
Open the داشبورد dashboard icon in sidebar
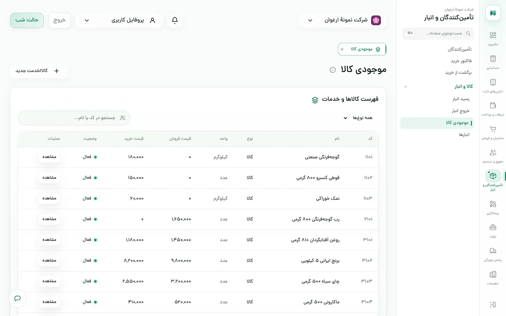point(493,35)
